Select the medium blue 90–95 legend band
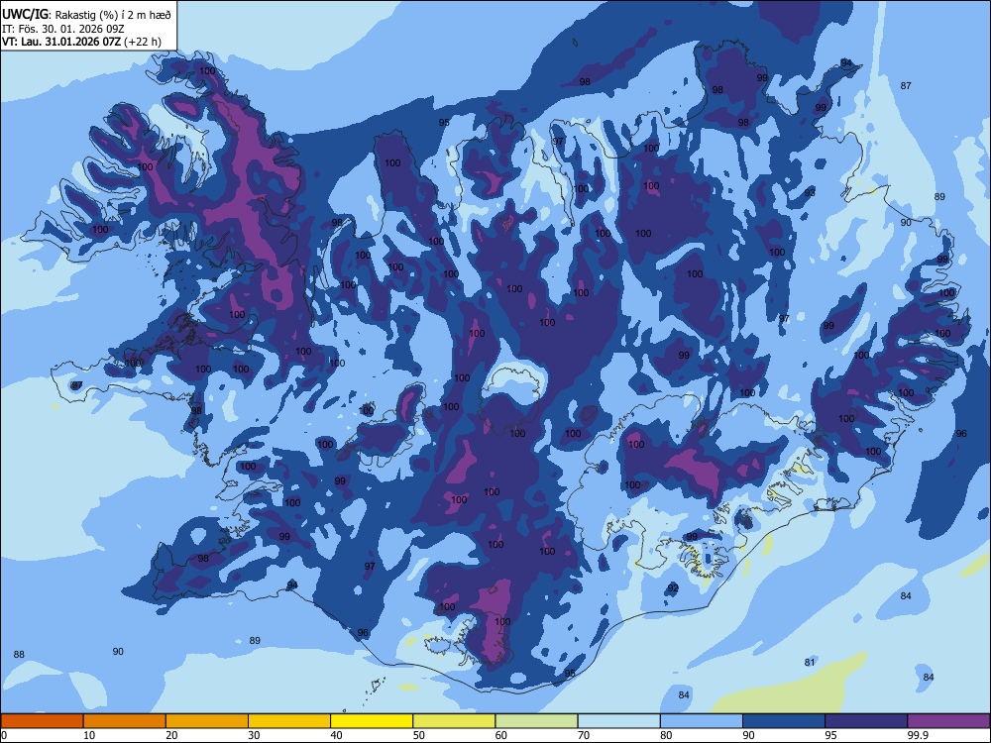This screenshot has height=743, width=991. tap(784, 721)
